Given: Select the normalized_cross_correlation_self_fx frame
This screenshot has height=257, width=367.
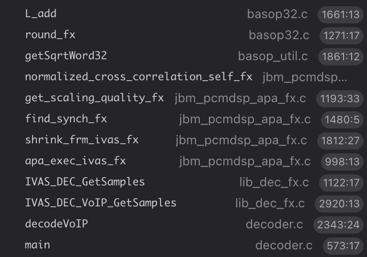Looking at the screenshot, I should click(138, 77).
